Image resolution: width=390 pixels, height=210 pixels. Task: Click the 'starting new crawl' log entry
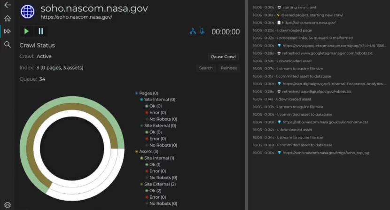[x=285, y=8]
